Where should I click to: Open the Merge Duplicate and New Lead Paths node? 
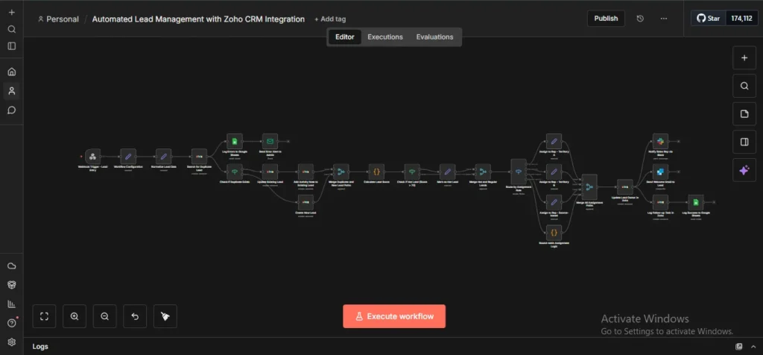[x=341, y=172]
